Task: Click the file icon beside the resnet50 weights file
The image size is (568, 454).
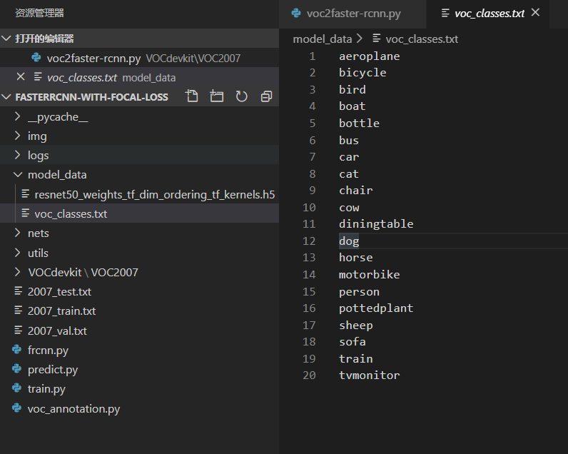Action: click(26, 194)
